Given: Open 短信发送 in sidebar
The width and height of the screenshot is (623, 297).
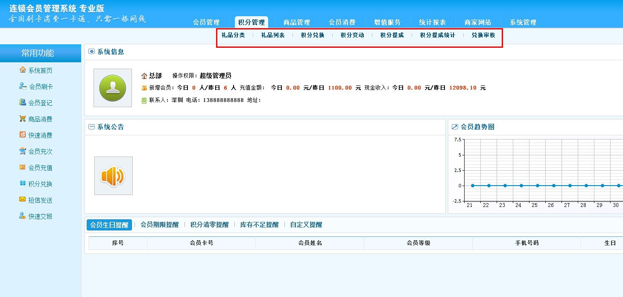Looking at the screenshot, I should [41, 200].
